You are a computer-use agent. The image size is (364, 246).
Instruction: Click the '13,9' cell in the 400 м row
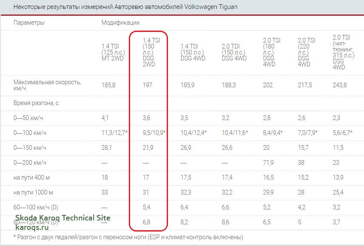(338, 177)
